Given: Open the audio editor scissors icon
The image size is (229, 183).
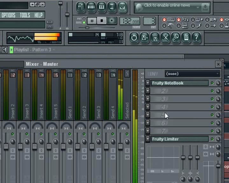Looking at the screenshot, I should coord(165,38).
